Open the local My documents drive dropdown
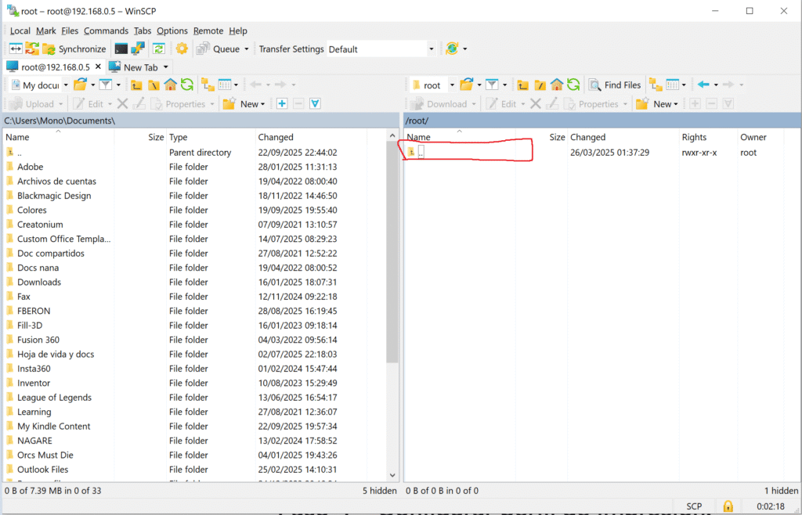The width and height of the screenshot is (802, 515). tap(65, 85)
